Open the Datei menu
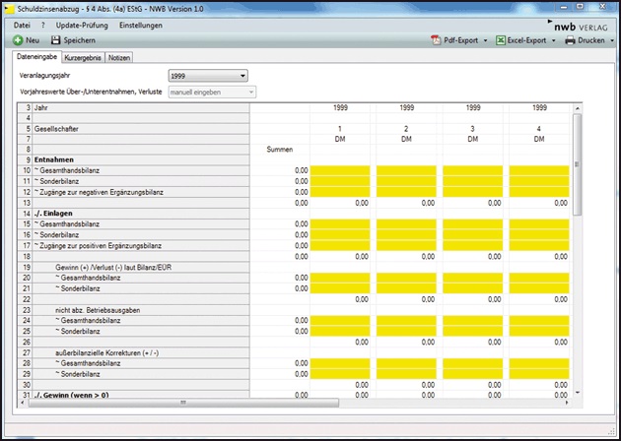The height and width of the screenshot is (441, 621). (x=22, y=25)
